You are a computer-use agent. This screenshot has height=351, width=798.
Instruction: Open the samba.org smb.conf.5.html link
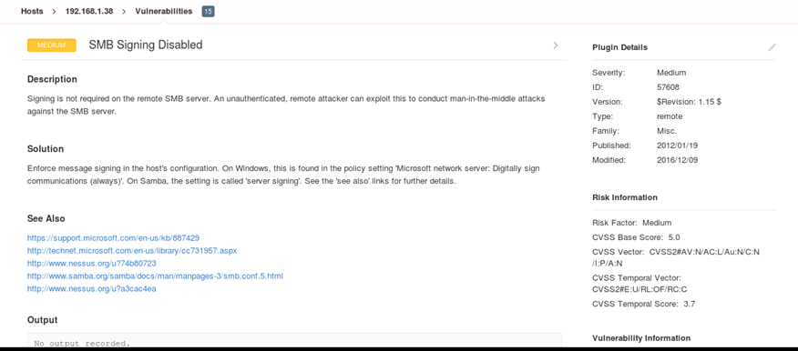155,276
